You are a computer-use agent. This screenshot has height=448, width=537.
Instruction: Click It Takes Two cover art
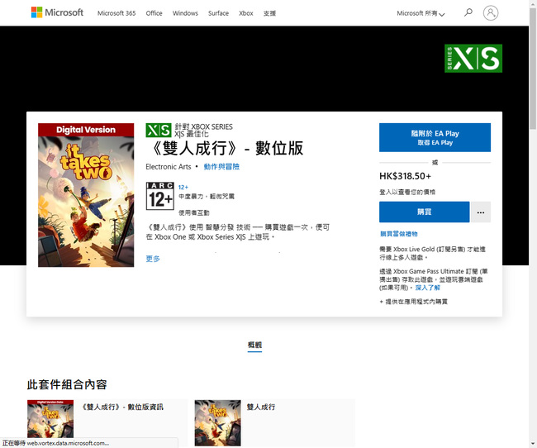click(x=86, y=195)
